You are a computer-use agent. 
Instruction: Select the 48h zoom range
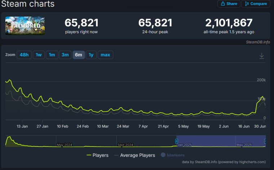[x=24, y=55]
